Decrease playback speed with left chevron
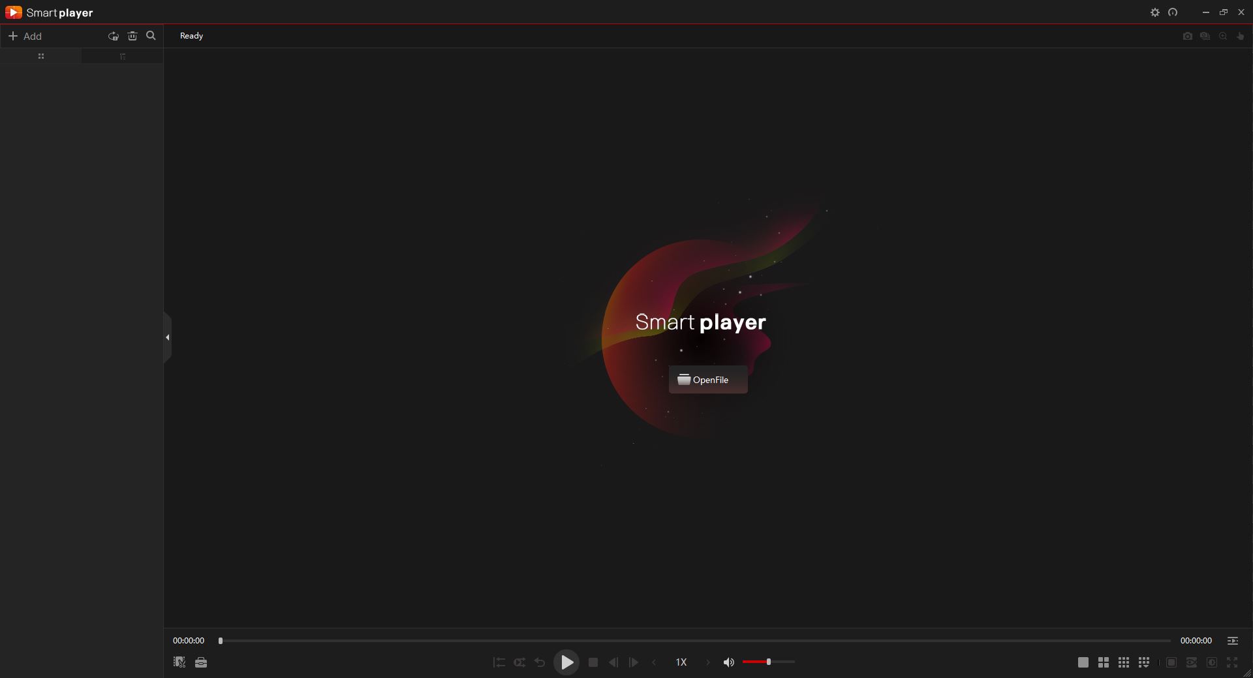This screenshot has width=1253, height=678. pyautogui.click(x=654, y=662)
